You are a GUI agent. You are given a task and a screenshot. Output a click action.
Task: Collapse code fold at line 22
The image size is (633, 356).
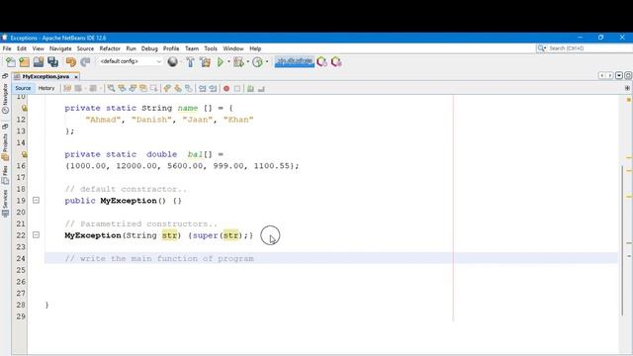[x=36, y=235]
